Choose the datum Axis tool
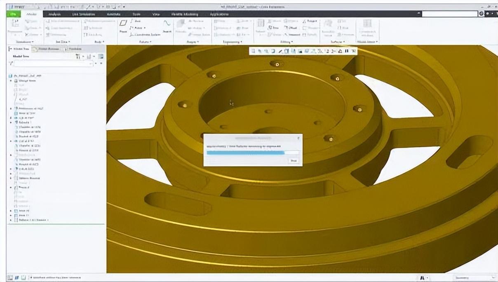The width and height of the screenshot is (498, 282). 136,21
